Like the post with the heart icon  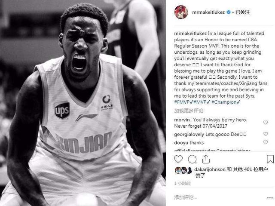[x=178, y=159]
